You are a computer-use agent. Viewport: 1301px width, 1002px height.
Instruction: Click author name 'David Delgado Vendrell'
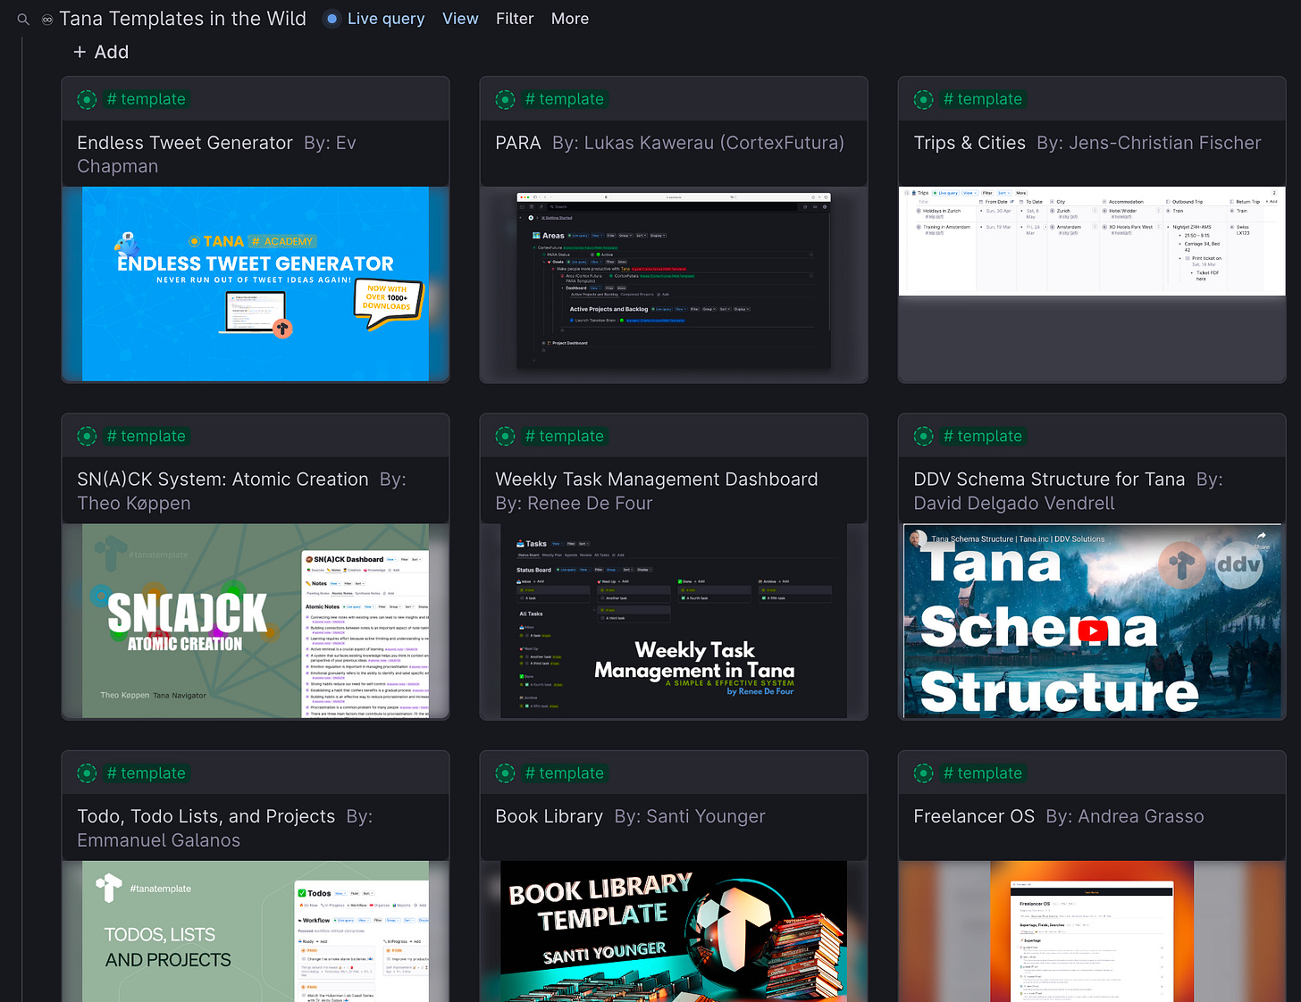(1014, 504)
